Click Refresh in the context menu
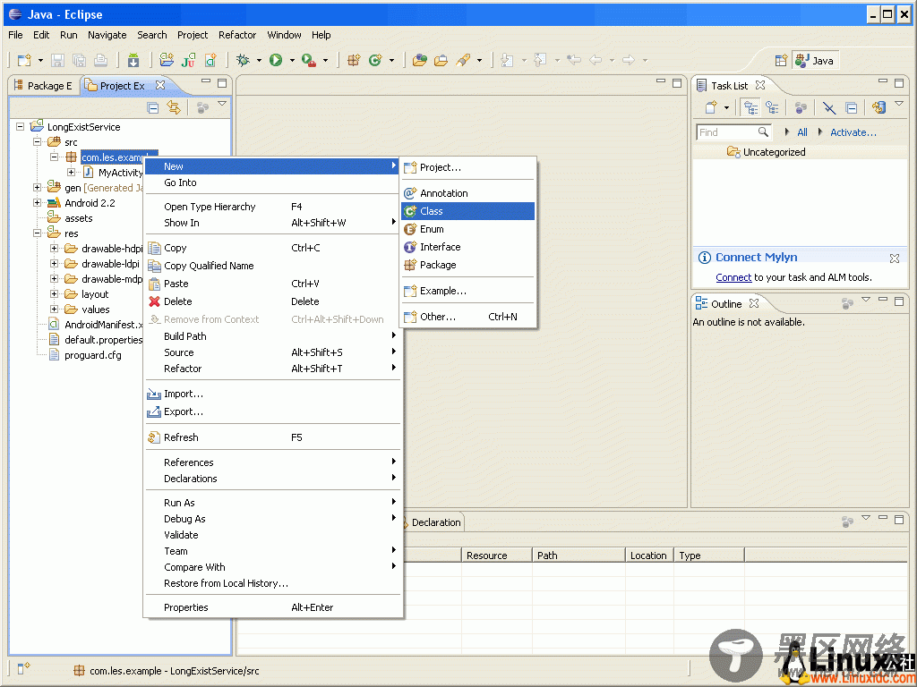This screenshot has height=687, width=917. pyautogui.click(x=272, y=437)
